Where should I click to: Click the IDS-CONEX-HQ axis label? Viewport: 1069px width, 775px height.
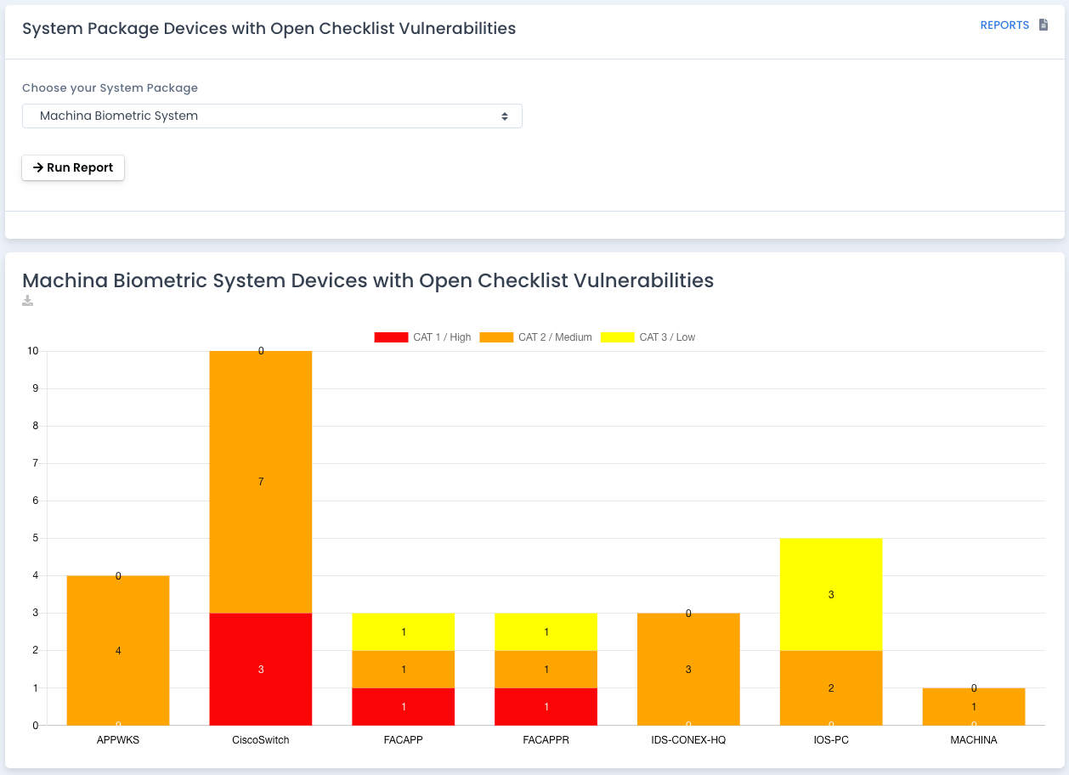[688, 740]
